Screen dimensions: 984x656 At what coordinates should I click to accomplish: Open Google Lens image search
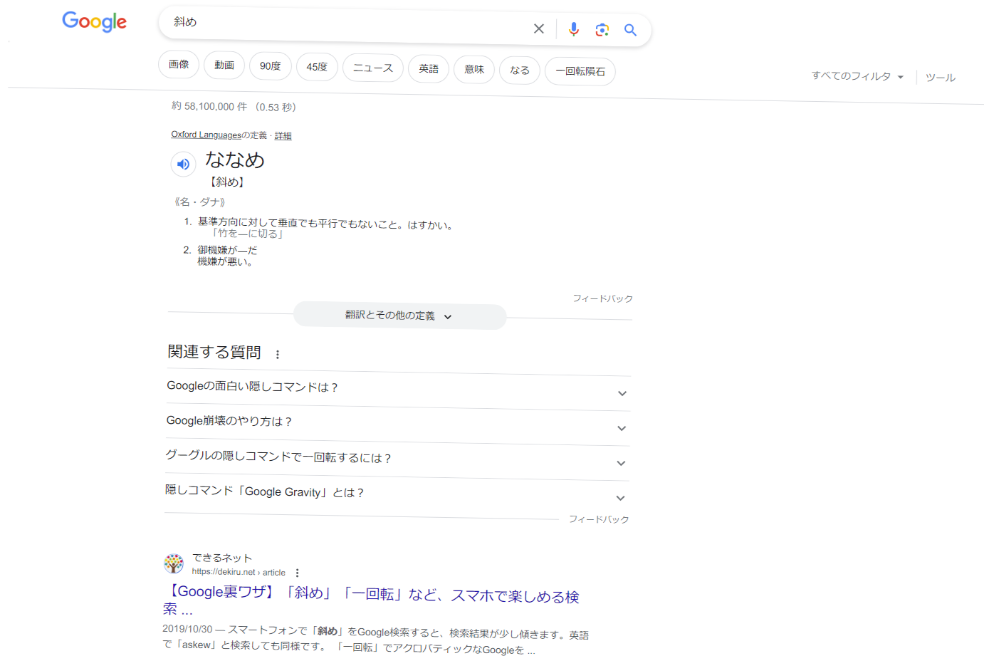(602, 29)
